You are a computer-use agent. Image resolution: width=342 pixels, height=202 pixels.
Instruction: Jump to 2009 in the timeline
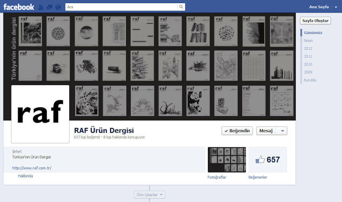[x=308, y=72]
